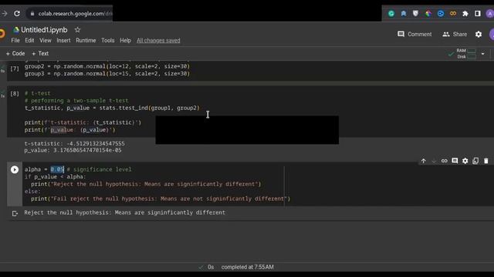This screenshot has height=277, width=494.
Task: Reload the browser page
Action: click(17, 14)
